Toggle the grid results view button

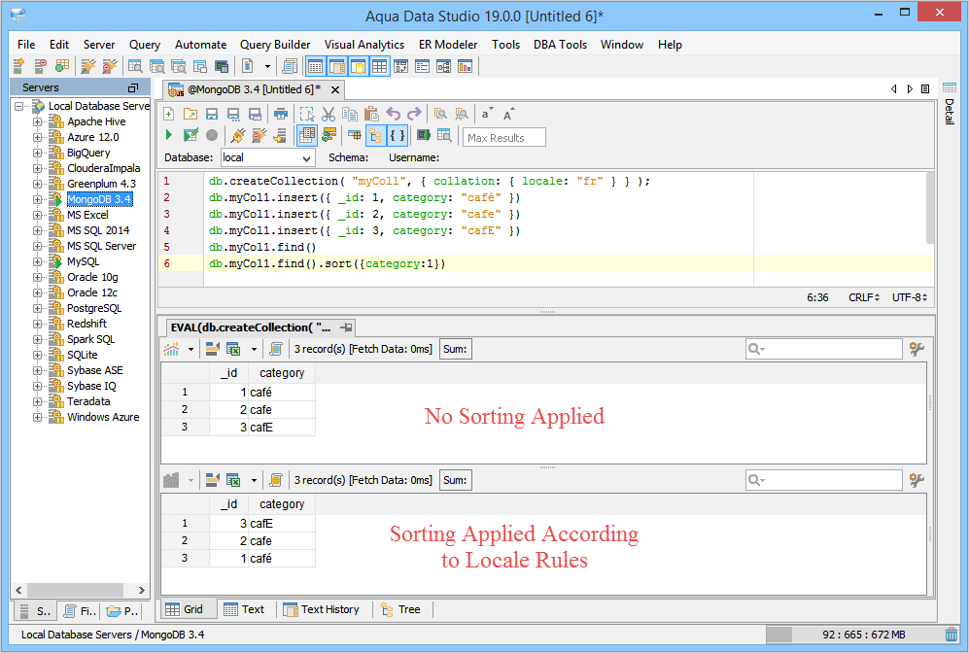click(307, 135)
